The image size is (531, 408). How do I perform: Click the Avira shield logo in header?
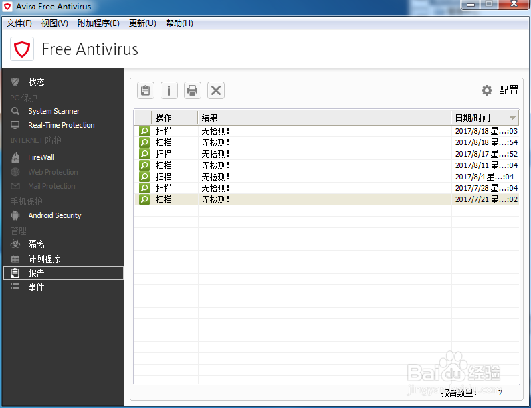(x=22, y=49)
